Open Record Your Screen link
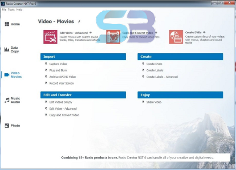This screenshot has width=236, height=170. tap(62, 83)
